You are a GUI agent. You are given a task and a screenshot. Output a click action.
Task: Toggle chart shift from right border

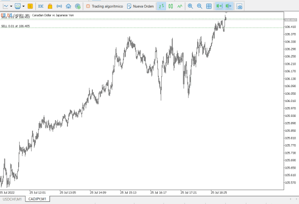(229, 6)
